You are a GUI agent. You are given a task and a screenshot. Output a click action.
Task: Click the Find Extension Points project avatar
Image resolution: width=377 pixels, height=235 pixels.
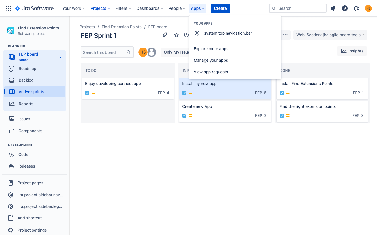[x=11, y=31]
